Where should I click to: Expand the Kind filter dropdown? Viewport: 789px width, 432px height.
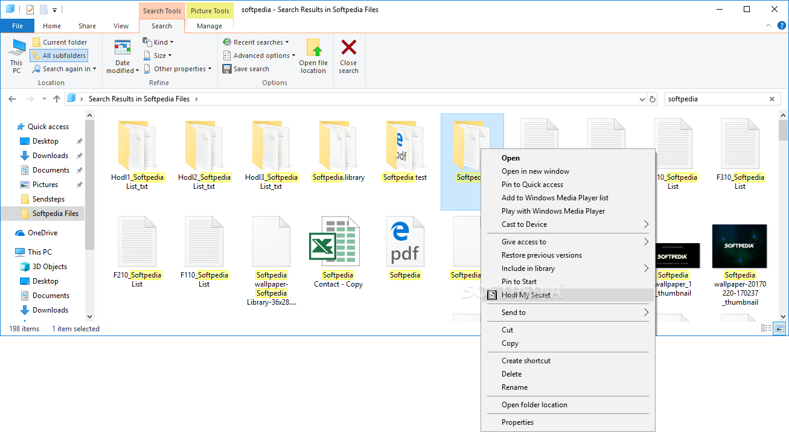[x=158, y=42]
